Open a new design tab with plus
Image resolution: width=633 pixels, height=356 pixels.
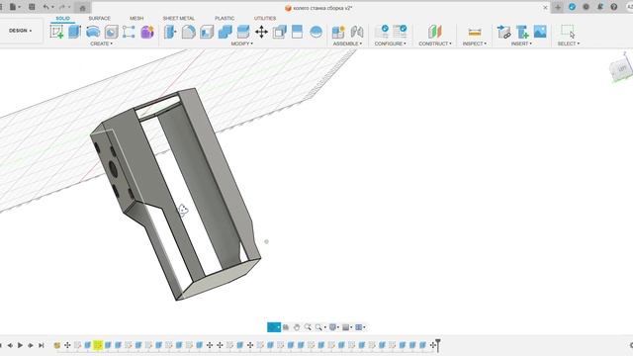point(558,7)
